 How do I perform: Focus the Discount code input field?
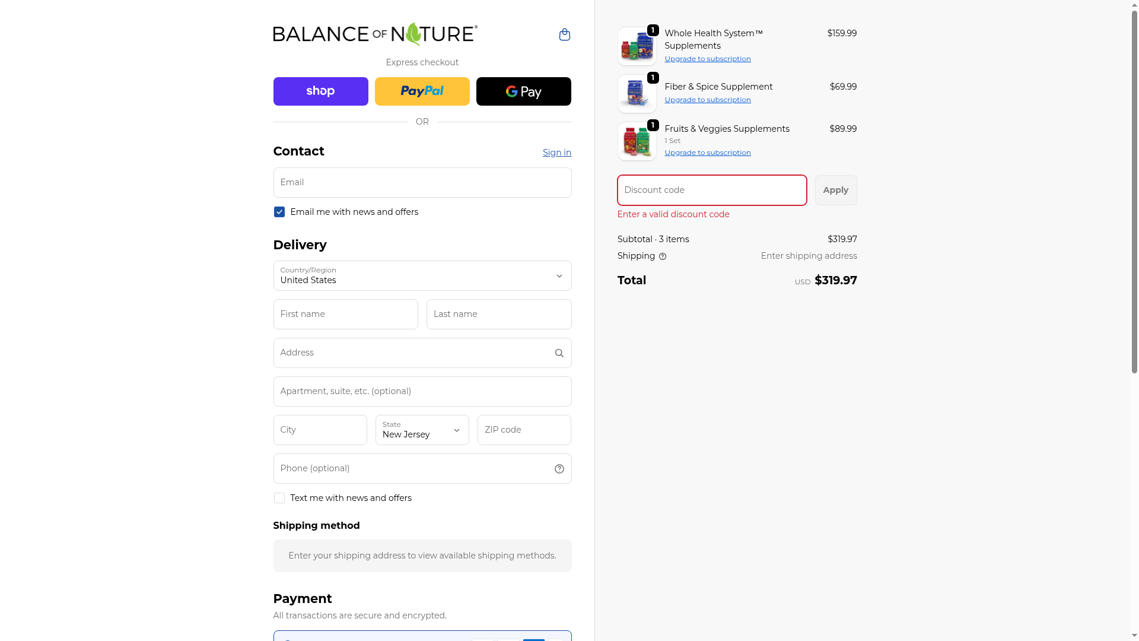(711, 191)
